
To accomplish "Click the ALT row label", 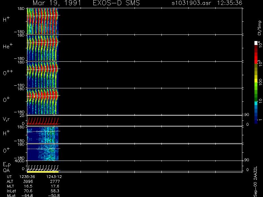I will coord(10,182).
